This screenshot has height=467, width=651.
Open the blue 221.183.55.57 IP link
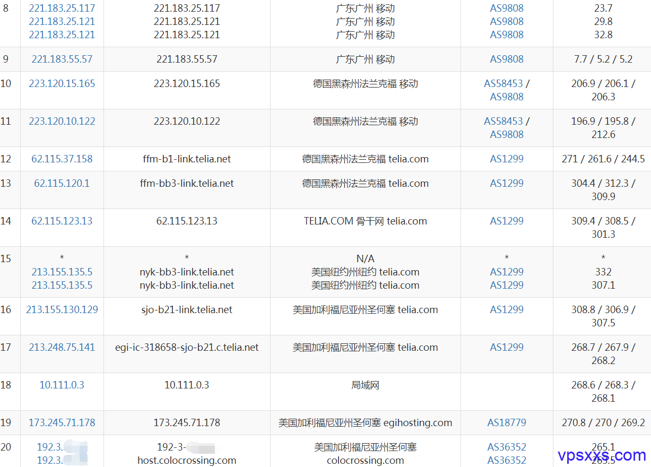(62, 59)
